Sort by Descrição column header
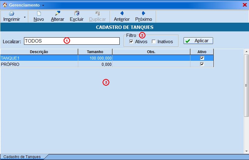Viewport: 249px width, 160px height. click(x=39, y=52)
